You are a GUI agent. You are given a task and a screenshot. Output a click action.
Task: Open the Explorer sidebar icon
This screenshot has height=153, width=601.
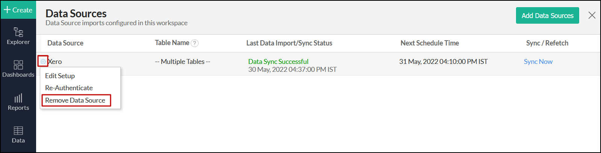point(18,36)
